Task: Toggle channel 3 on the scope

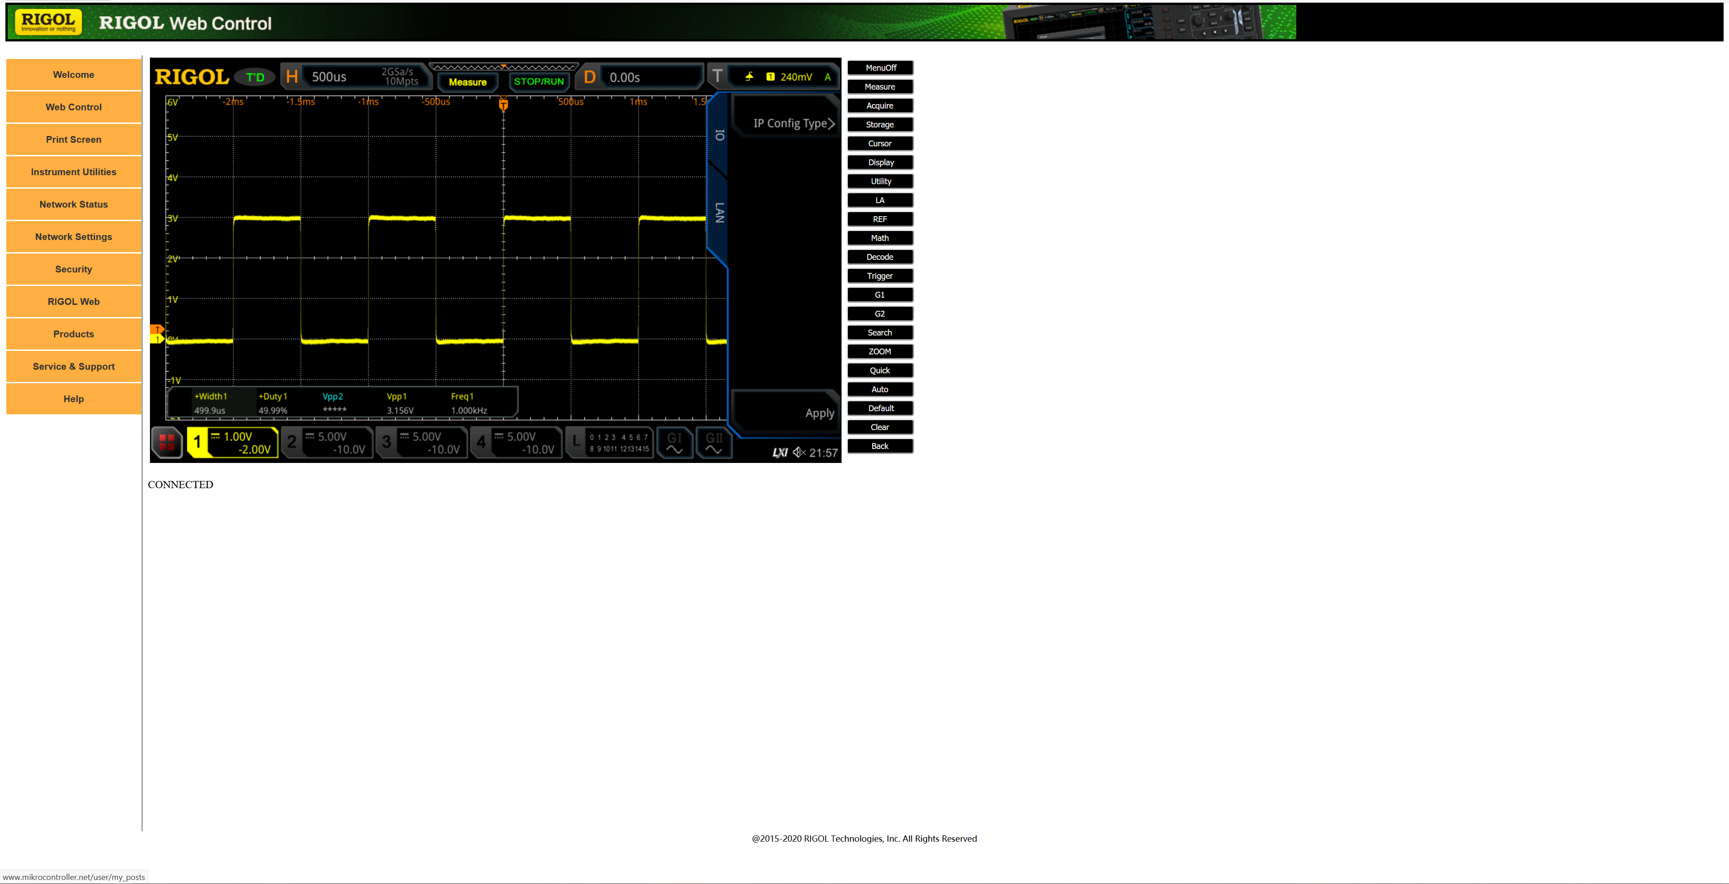Action: 421,442
